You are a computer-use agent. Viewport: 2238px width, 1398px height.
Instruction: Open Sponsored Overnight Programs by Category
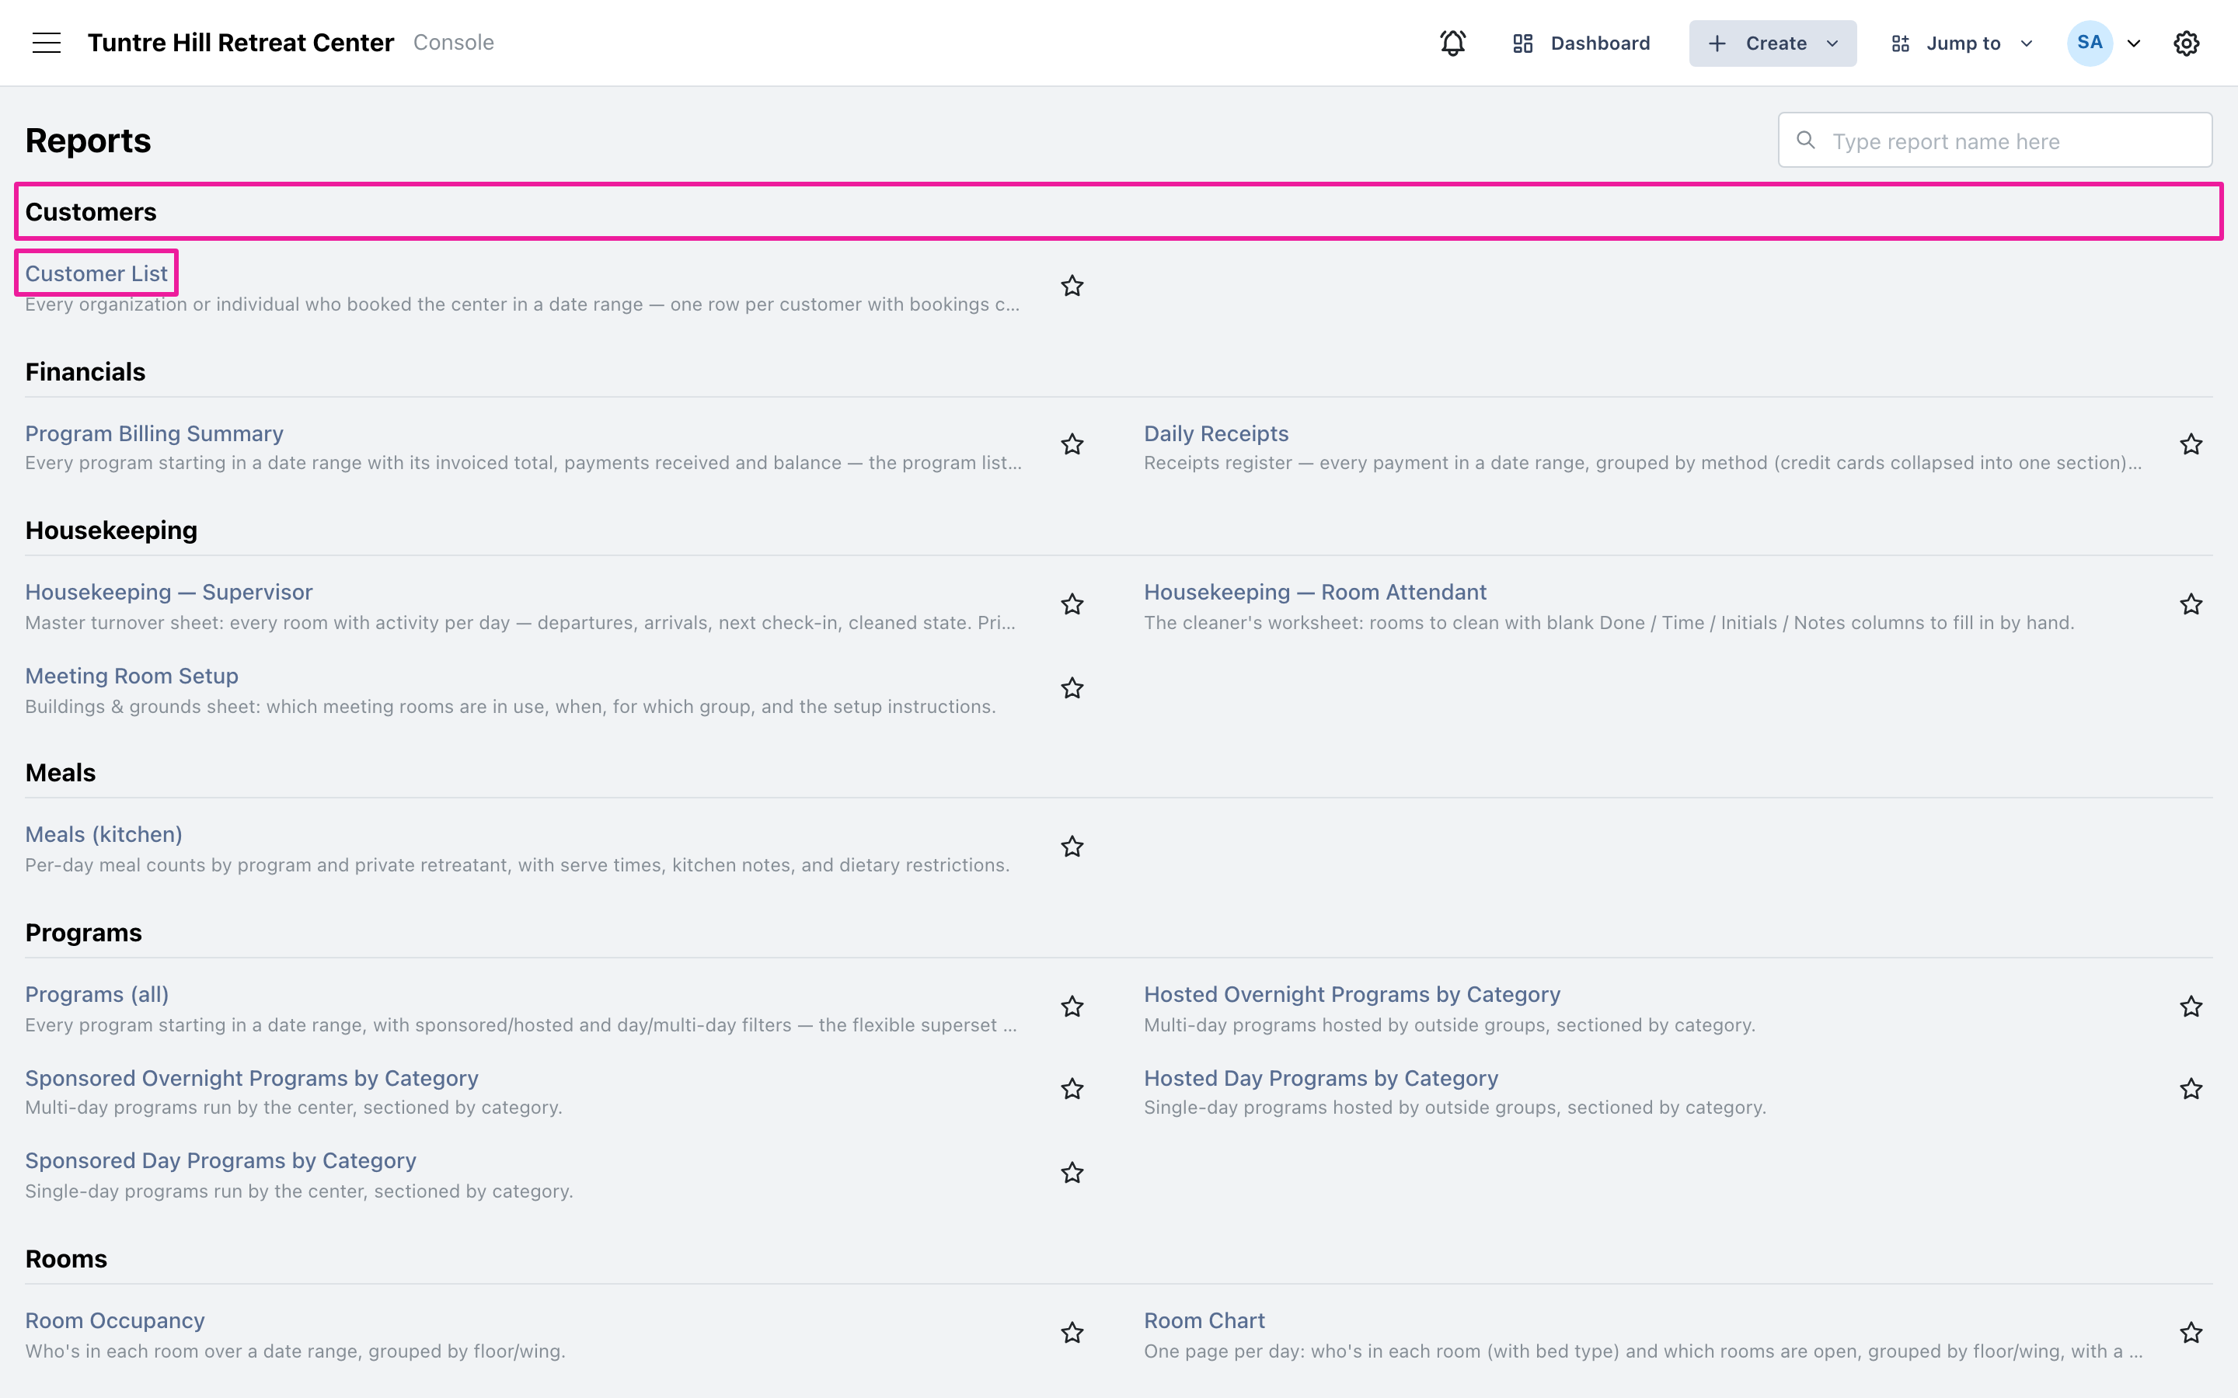[x=252, y=1078]
